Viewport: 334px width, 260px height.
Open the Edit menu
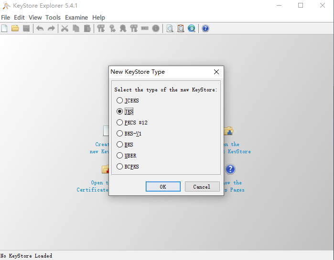19,18
